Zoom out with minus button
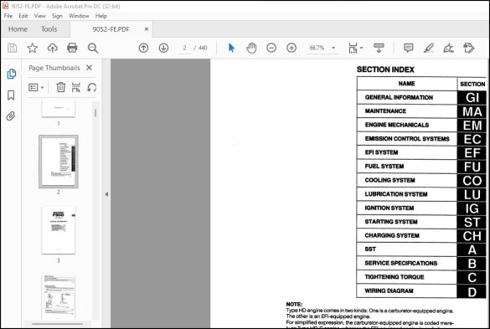This screenshot has height=329, width=490. (271, 48)
